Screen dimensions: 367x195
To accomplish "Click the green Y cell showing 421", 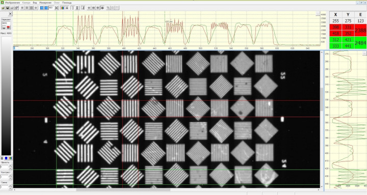I will click(x=348, y=40).
